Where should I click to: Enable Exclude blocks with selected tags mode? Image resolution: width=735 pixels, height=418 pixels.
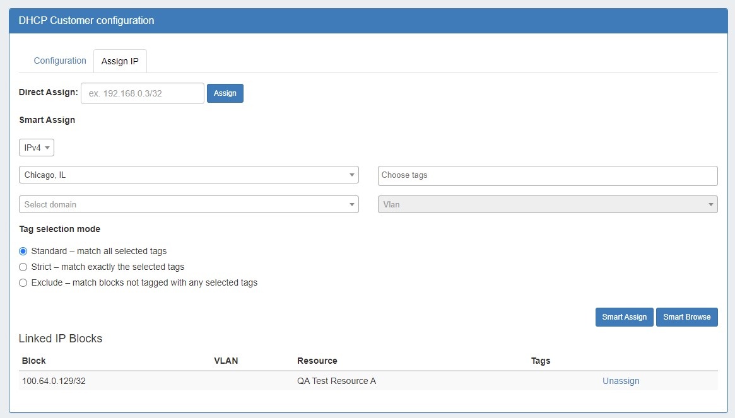23,282
